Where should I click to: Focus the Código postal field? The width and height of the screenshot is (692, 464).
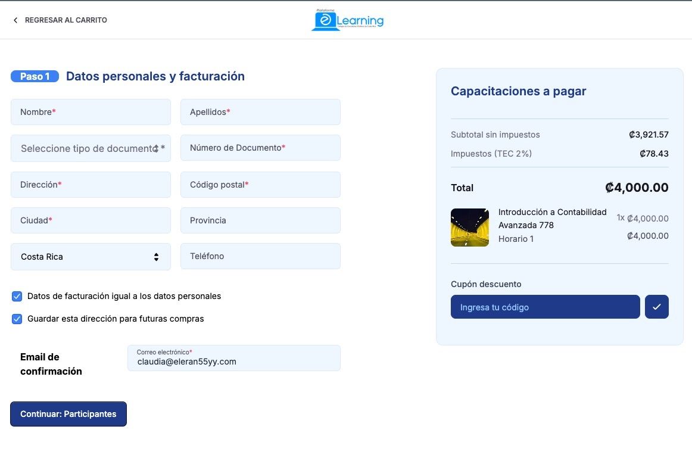click(x=260, y=185)
